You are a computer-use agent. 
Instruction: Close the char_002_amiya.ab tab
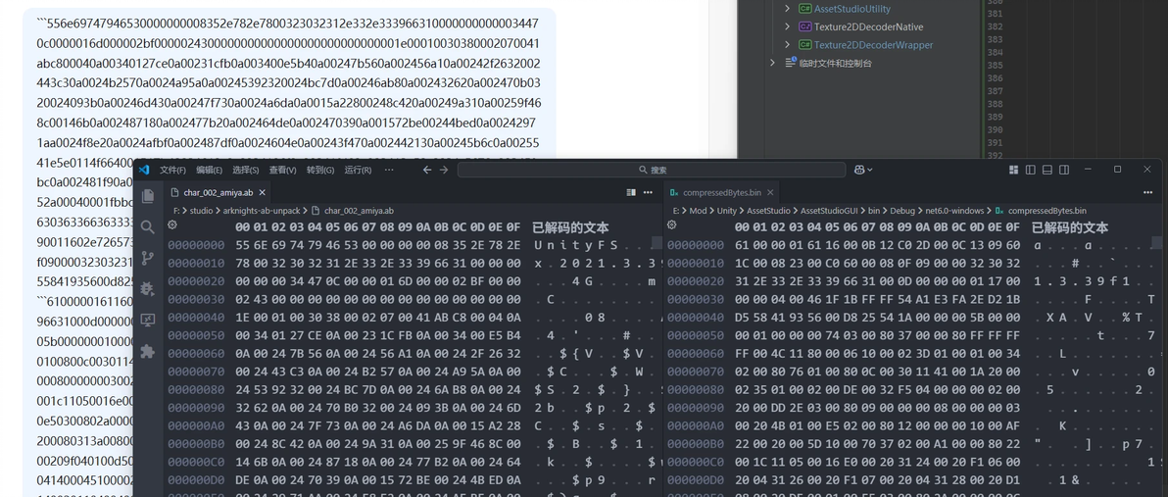(263, 192)
